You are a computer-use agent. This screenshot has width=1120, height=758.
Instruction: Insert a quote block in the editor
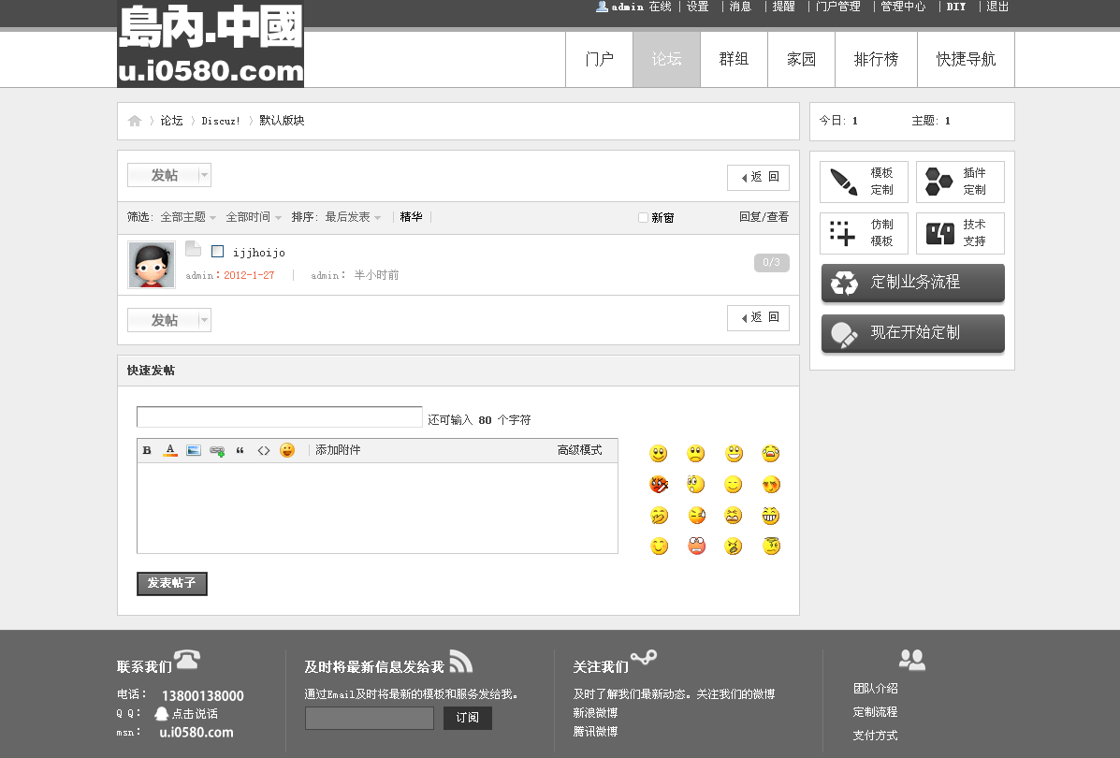tap(240, 450)
